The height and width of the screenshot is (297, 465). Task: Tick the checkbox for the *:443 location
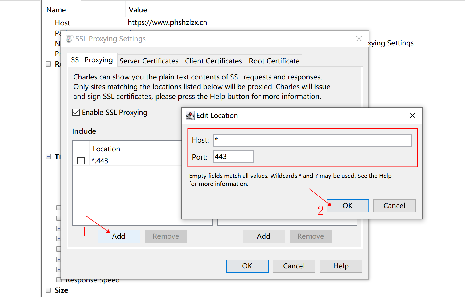(x=81, y=161)
